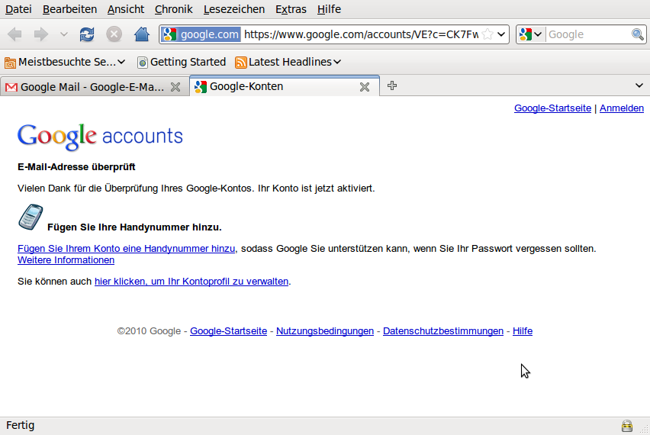Open the recent pages history dropdown arrow
This screenshot has width=650, height=435.
click(63, 34)
